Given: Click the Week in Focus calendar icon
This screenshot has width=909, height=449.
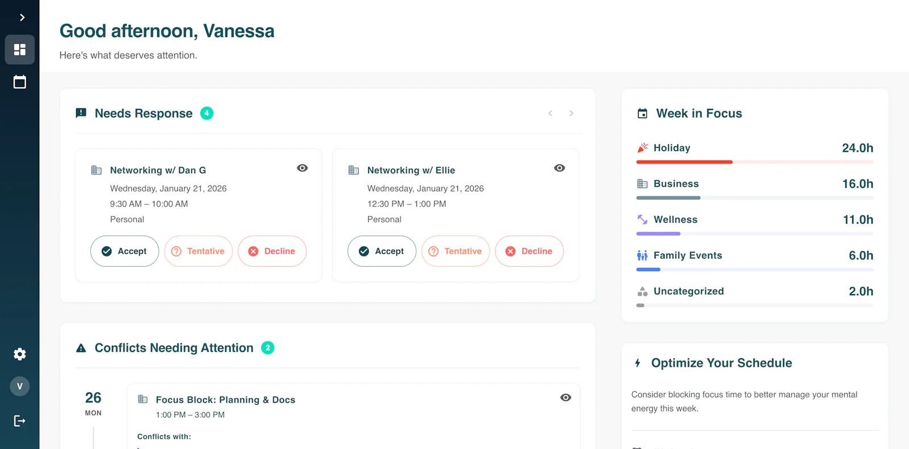Looking at the screenshot, I should pos(643,114).
